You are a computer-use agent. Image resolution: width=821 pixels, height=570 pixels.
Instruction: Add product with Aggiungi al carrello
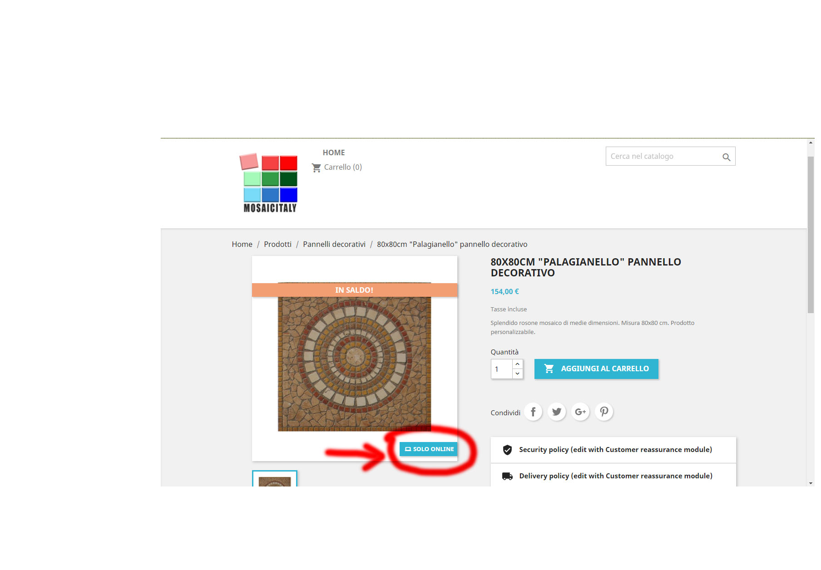(596, 369)
